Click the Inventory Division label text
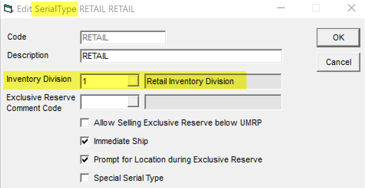Image resolution: width=365 pixels, height=188 pixels. click(39, 79)
